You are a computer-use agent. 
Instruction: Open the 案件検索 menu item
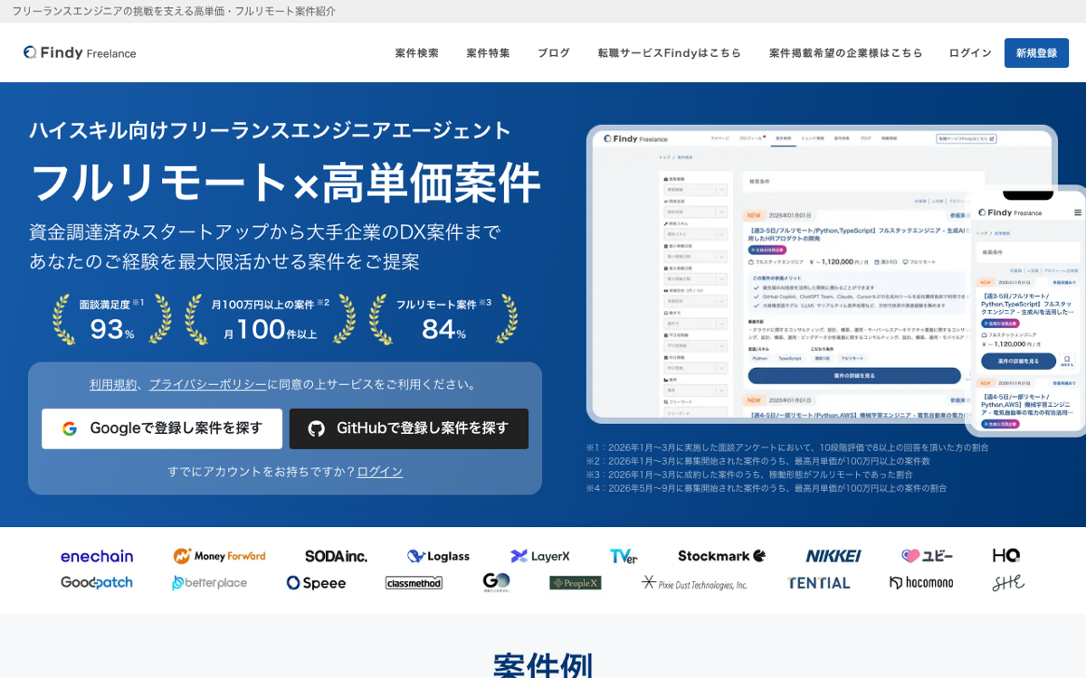point(416,52)
